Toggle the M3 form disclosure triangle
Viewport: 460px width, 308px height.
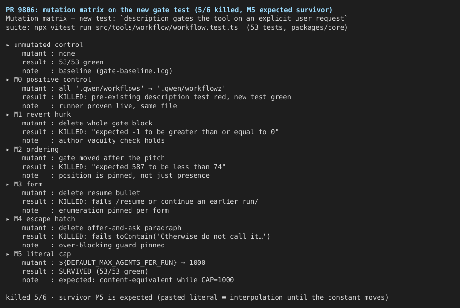(x=8, y=185)
